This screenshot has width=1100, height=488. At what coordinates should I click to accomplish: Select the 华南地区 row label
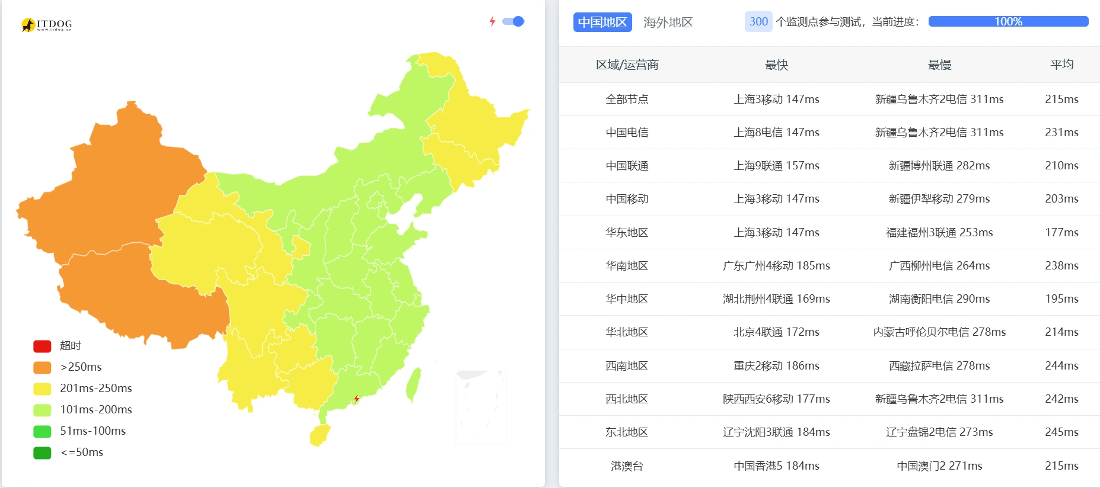[627, 266]
